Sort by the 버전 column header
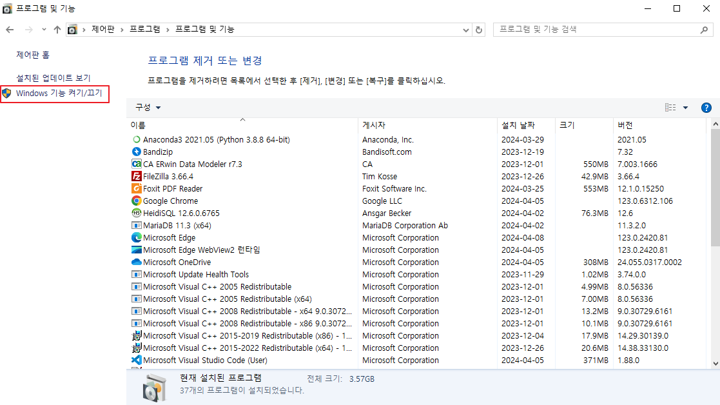720x405 pixels. point(659,125)
